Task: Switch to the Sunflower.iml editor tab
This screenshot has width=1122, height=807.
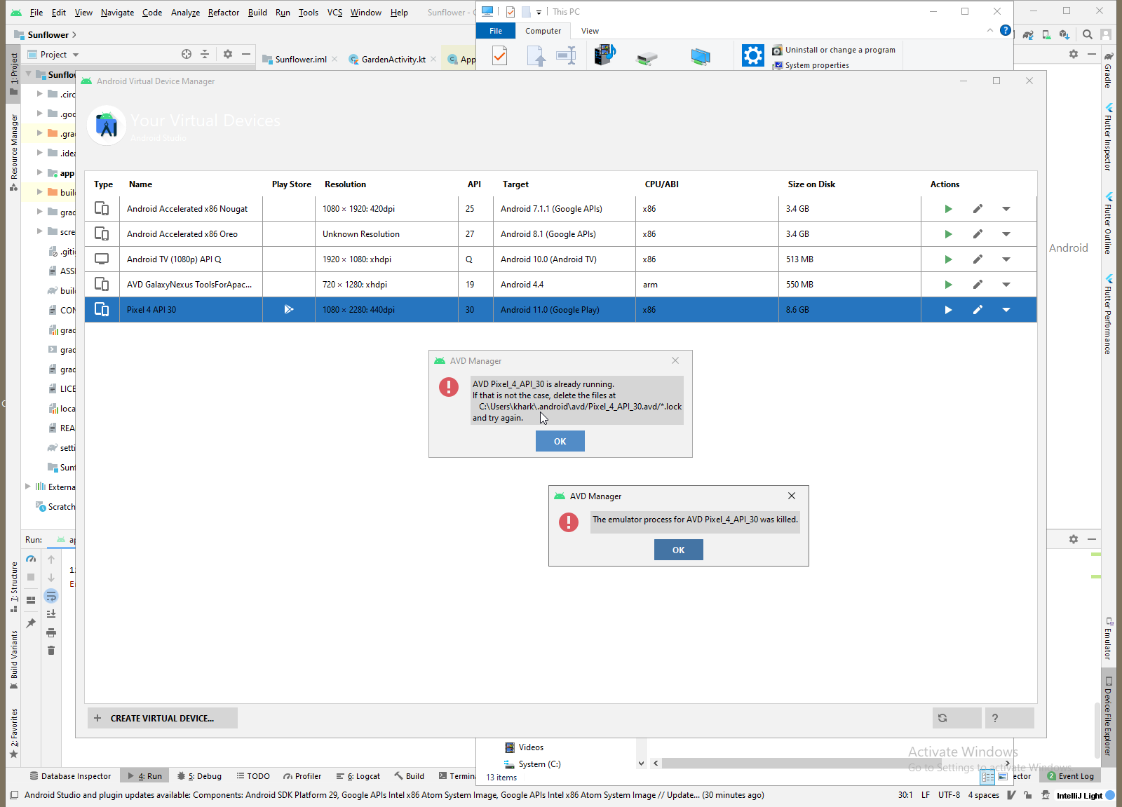Action: [301, 60]
